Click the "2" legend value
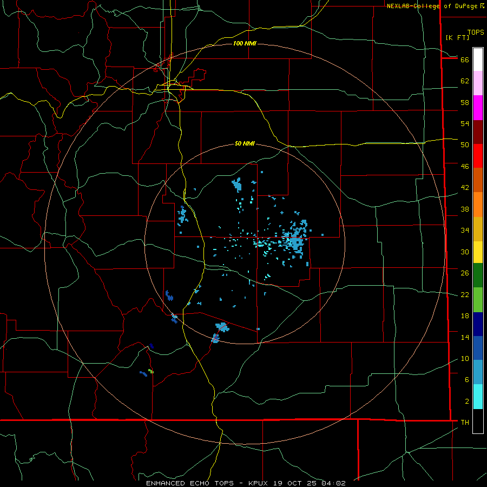 [x=466, y=402]
